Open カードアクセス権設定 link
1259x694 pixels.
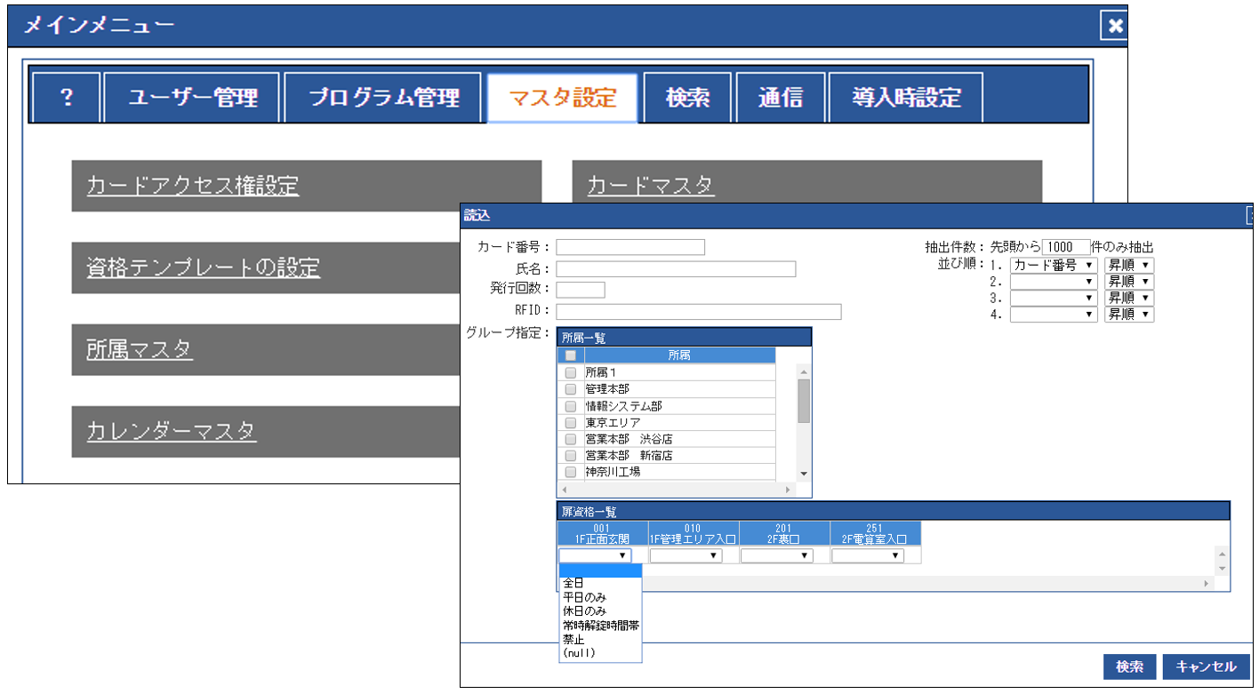point(192,186)
